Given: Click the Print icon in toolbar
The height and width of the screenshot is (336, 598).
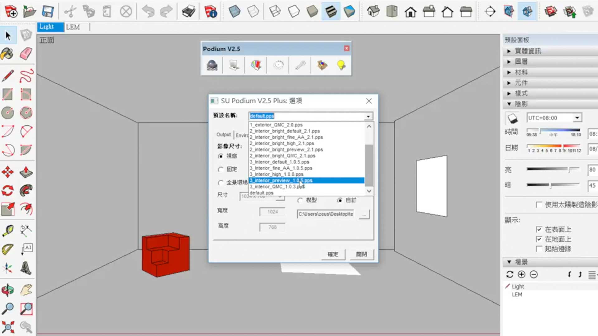Looking at the screenshot, I should point(189,12).
